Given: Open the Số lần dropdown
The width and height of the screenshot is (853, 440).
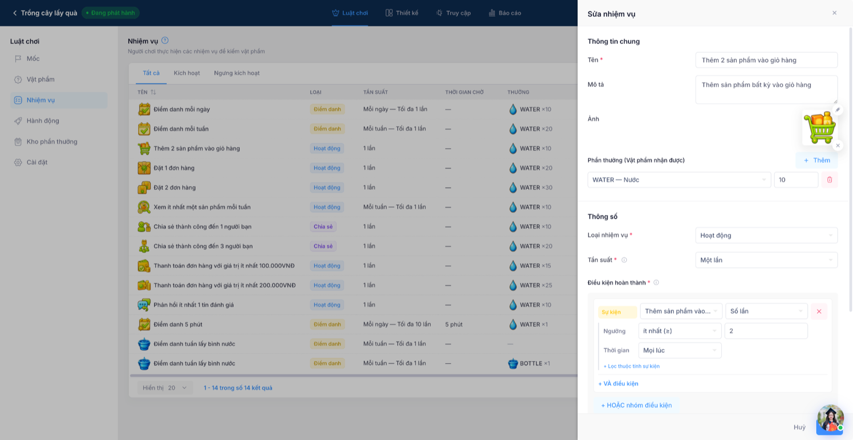Looking at the screenshot, I should (766, 311).
